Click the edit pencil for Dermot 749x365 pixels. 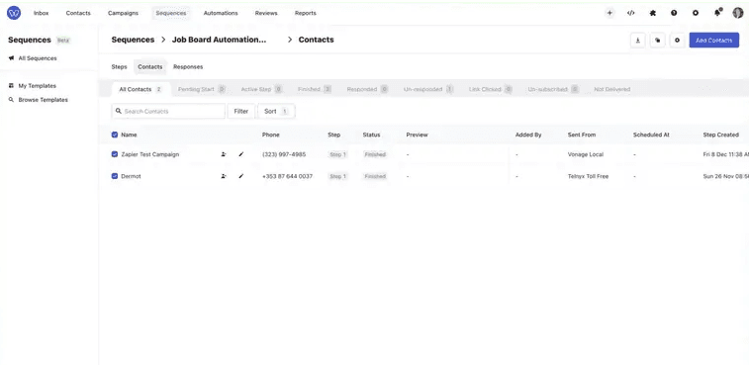pyautogui.click(x=240, y=176)
